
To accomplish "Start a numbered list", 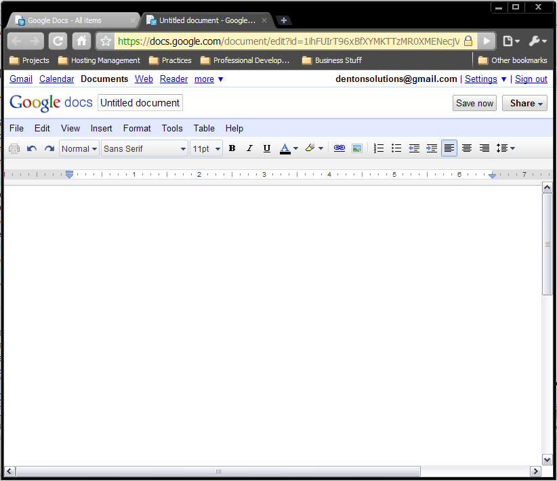I will point(379,148).
